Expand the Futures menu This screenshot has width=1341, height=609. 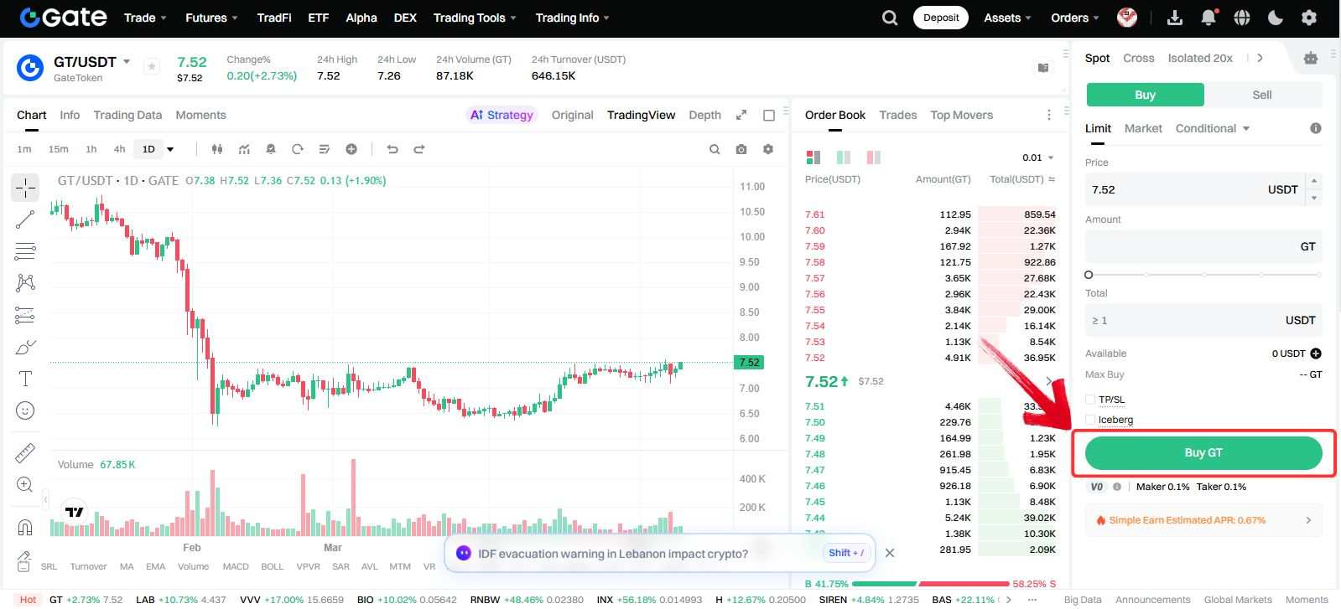coord(211,18)
